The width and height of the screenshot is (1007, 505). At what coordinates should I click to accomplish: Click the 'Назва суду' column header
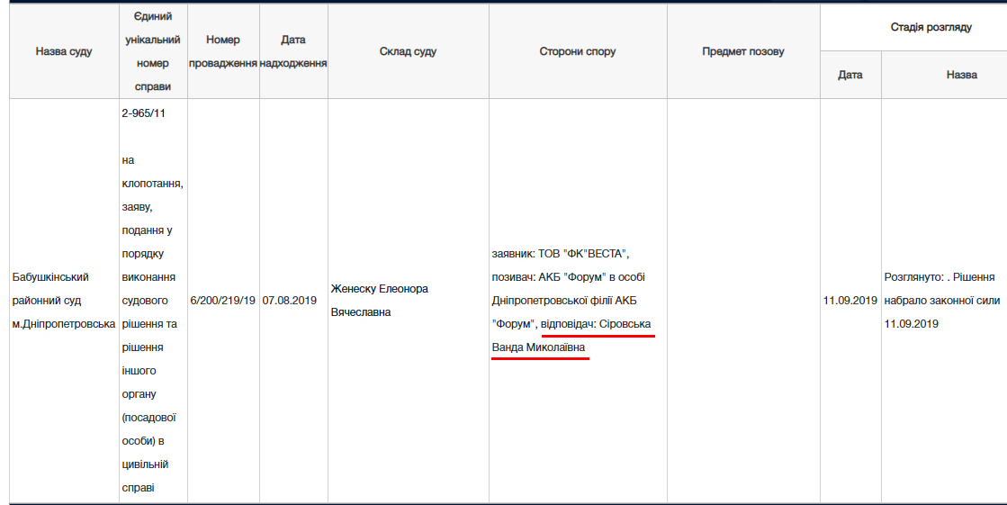tap(63, 51)
